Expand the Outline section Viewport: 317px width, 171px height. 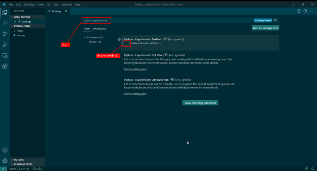tap(12, 160)
